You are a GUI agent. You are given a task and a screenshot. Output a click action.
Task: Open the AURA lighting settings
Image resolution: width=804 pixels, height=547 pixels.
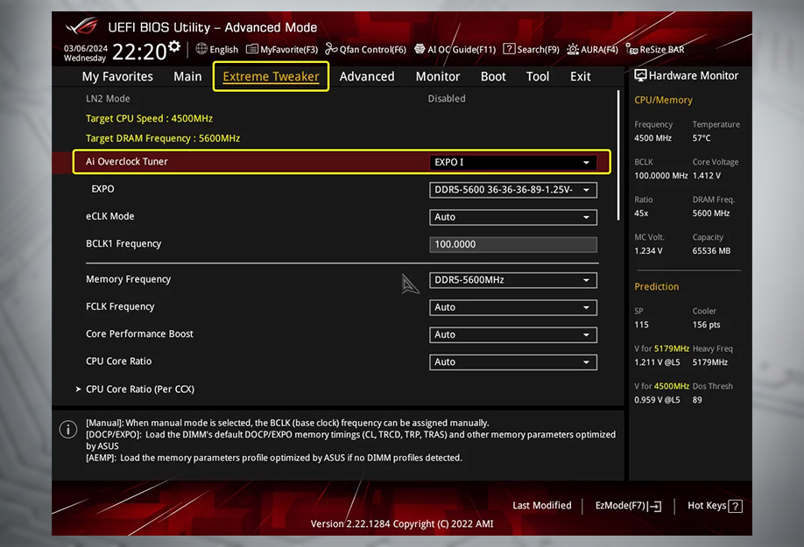point(592,49)
